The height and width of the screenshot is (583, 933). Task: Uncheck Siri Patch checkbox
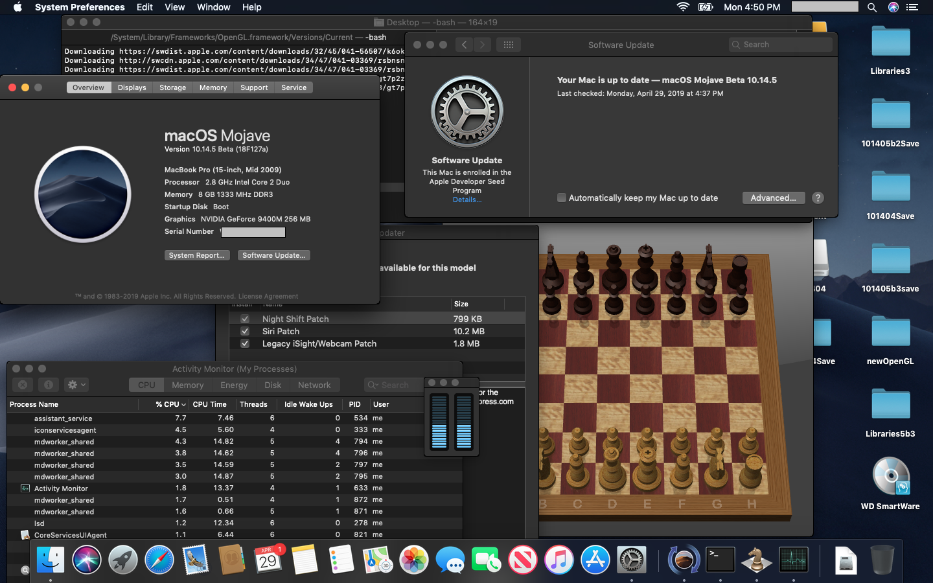click(x=245, y=331)
